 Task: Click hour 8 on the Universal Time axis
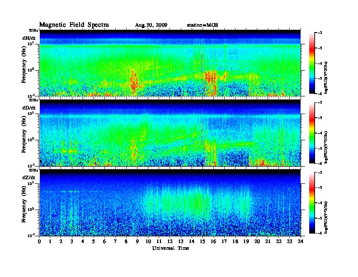coord(126,241)
